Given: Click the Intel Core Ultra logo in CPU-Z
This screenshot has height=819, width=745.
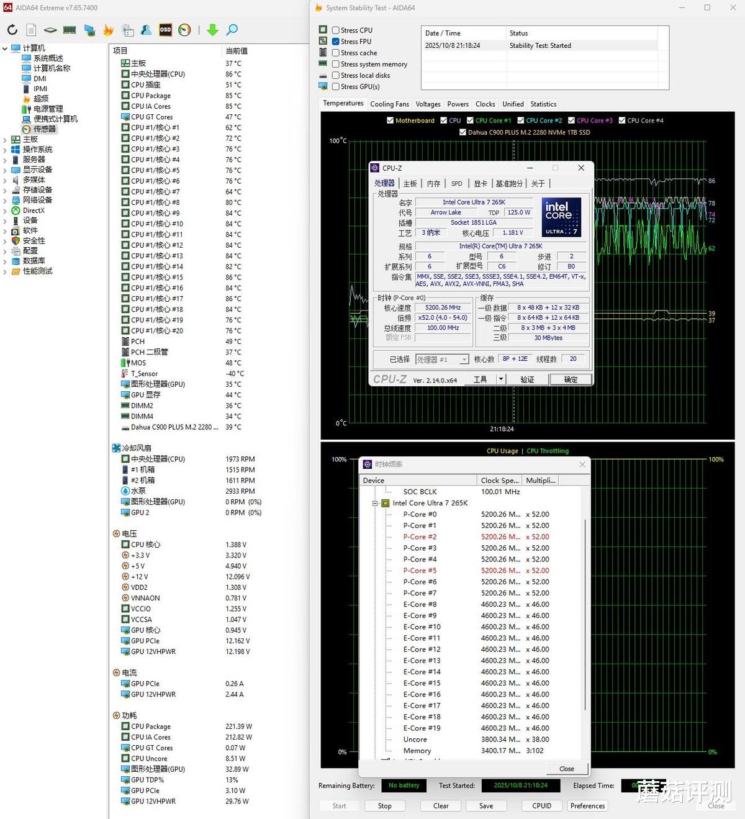Looking at the screenshot, I should [x=561, y=217].
